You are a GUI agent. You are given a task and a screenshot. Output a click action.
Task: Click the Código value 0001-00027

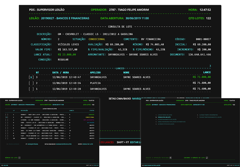(203, 39)
